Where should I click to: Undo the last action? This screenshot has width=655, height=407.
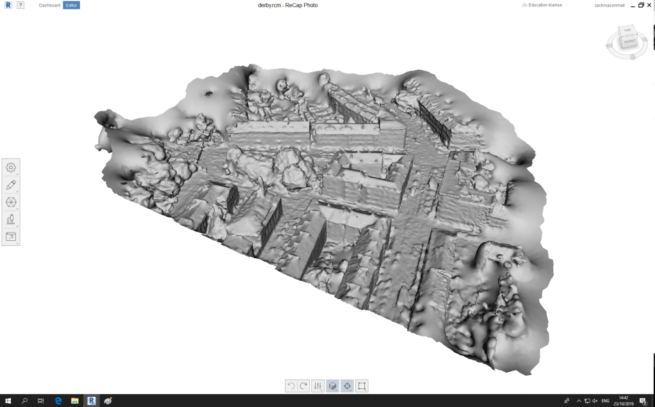coord(291,386)
